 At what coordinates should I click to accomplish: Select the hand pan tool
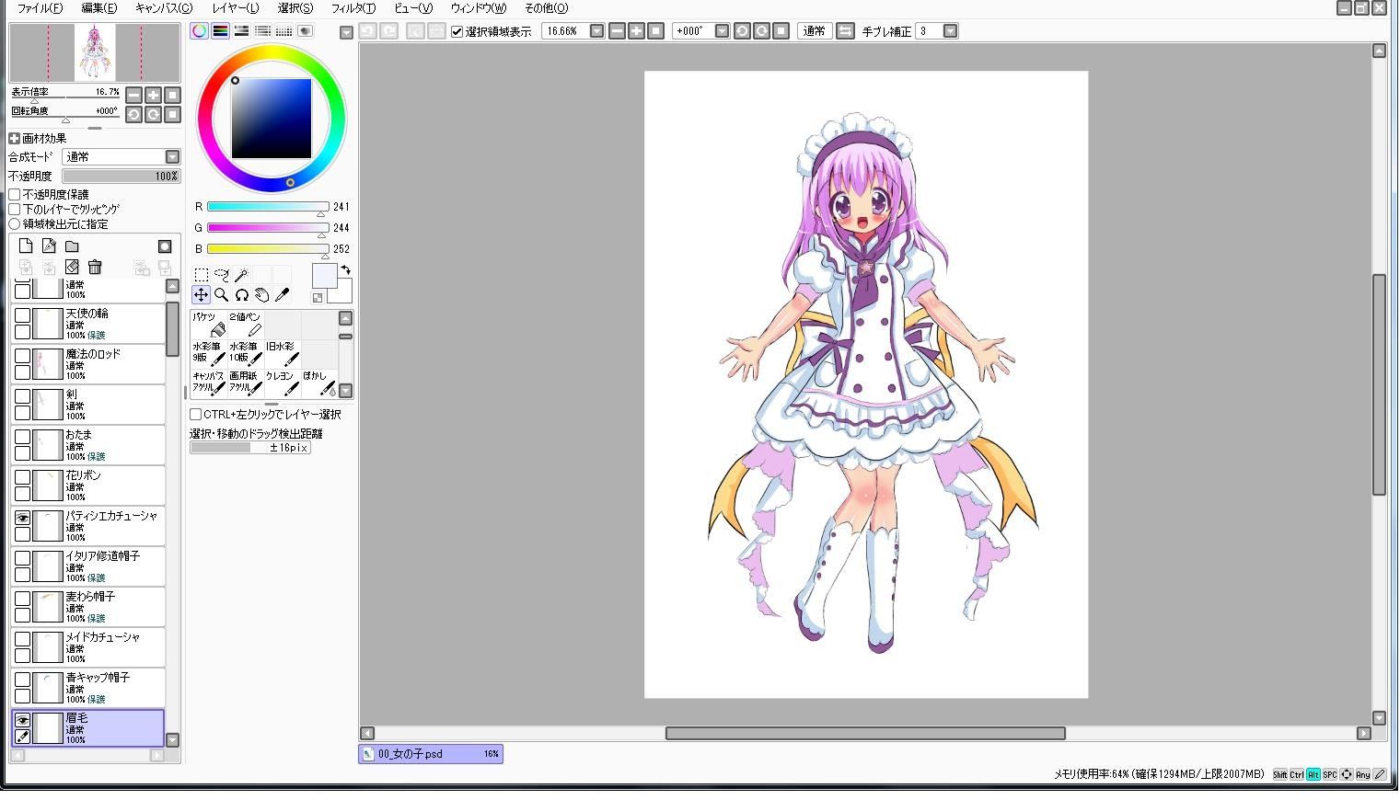(261, 294)
